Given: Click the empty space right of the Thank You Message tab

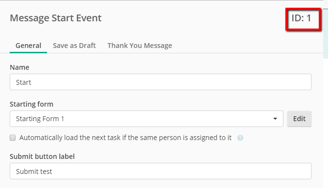Looking at the screenshot, I should [247, 46].
